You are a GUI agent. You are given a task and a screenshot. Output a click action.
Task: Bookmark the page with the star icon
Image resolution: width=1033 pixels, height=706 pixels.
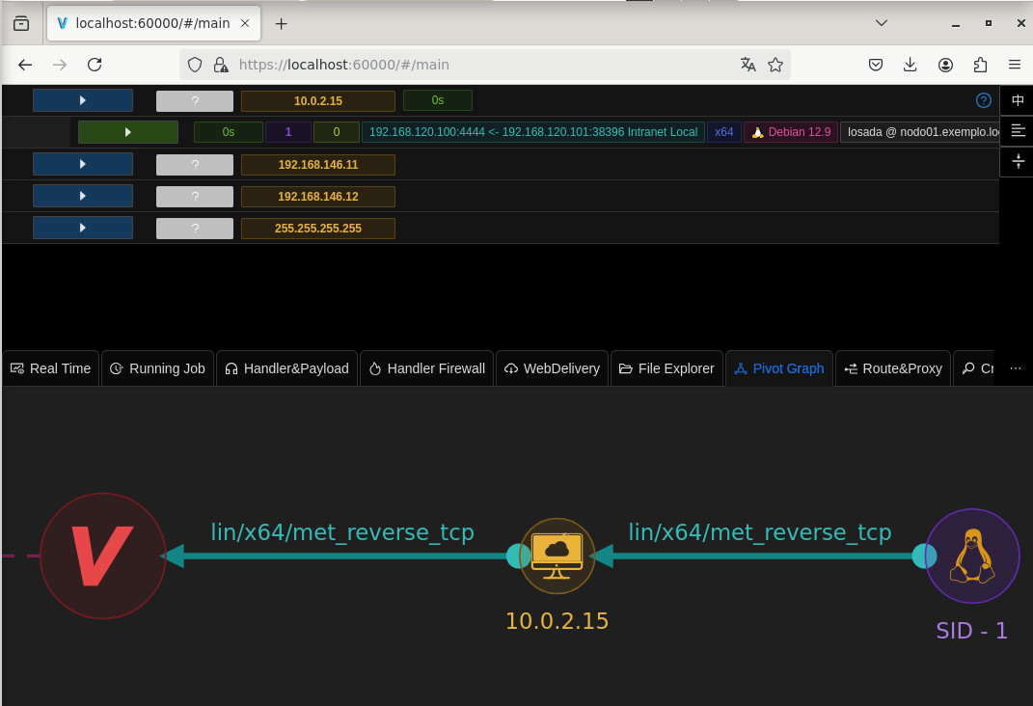click(775, 65)
